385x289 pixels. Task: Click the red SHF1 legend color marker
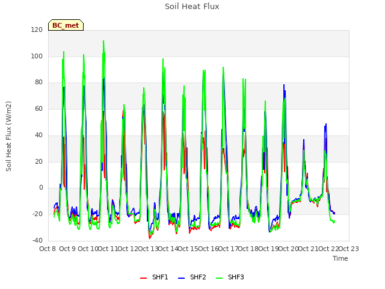tap(143, 278)
